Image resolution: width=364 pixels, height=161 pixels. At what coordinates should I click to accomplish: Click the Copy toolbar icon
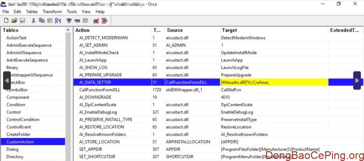[42, 21]
